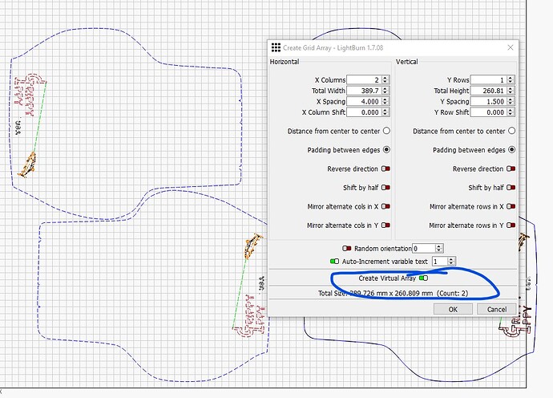This screenshot has height=398, width=553.
Task: Enable Mirror alternate rows in X
Action: point(511,206)
